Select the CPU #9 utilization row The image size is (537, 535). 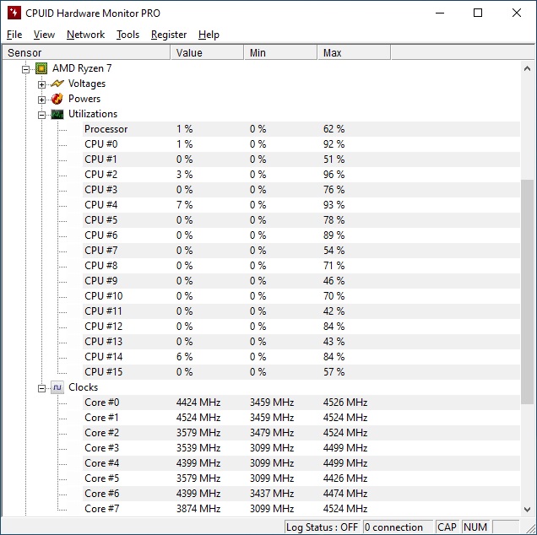pyautogui.click(x=301, y=281)
